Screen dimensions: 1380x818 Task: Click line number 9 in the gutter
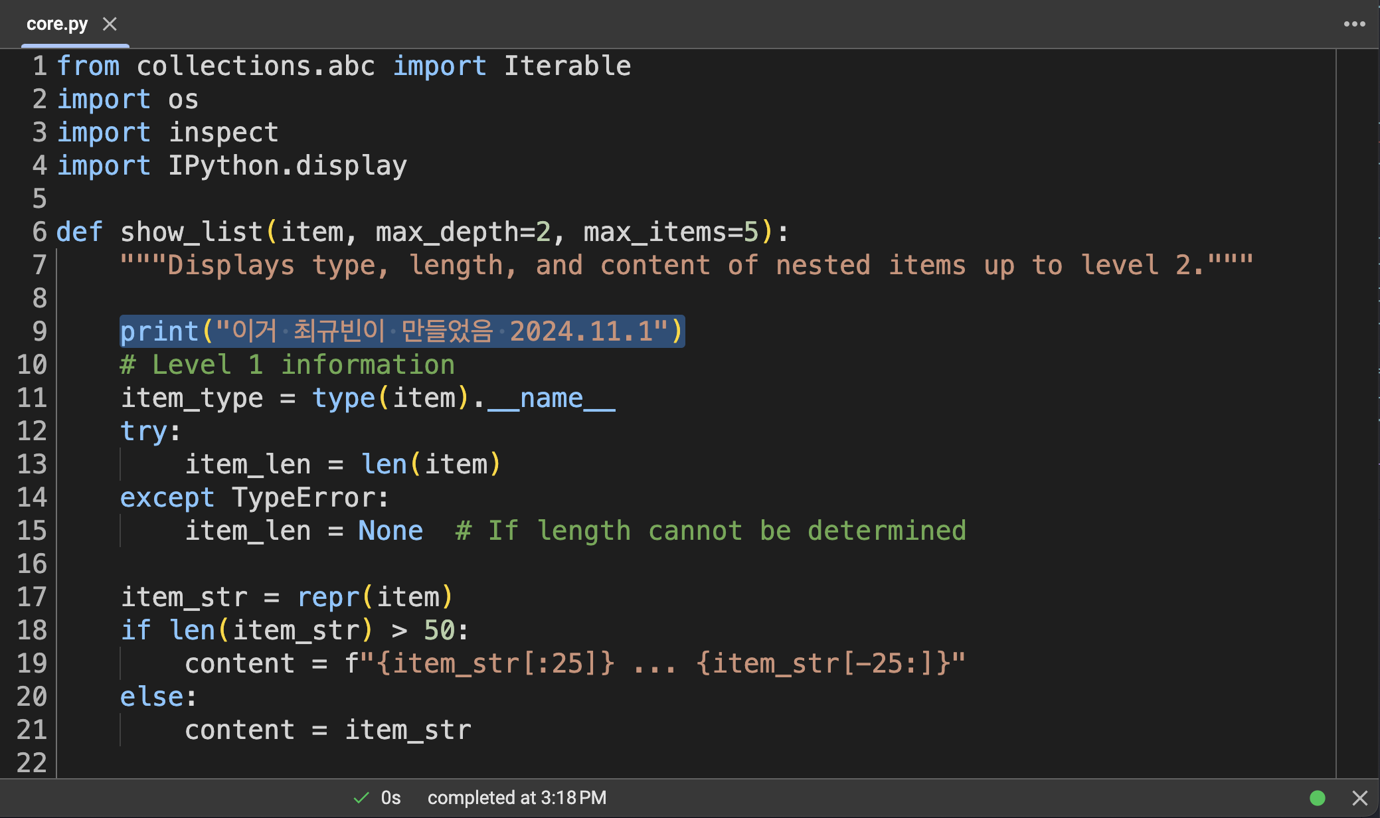(x=40, y=331)
